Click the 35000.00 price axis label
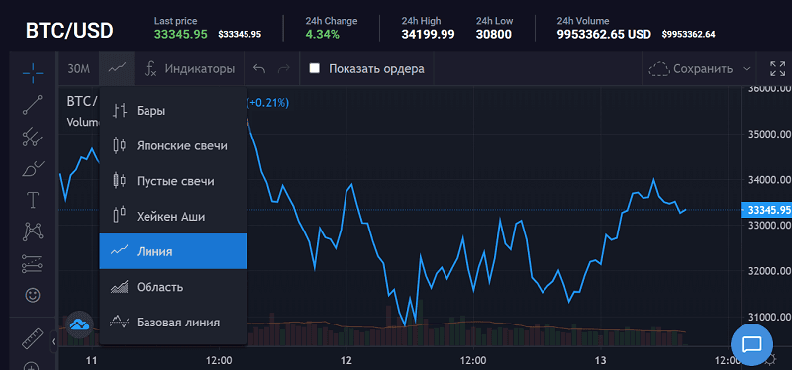 (769, 135)
